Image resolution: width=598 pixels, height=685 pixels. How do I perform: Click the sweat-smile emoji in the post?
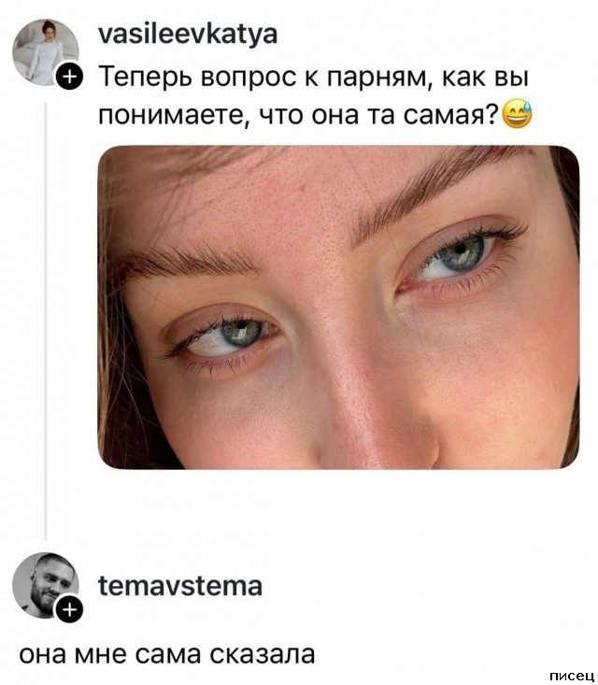point(518,114)
